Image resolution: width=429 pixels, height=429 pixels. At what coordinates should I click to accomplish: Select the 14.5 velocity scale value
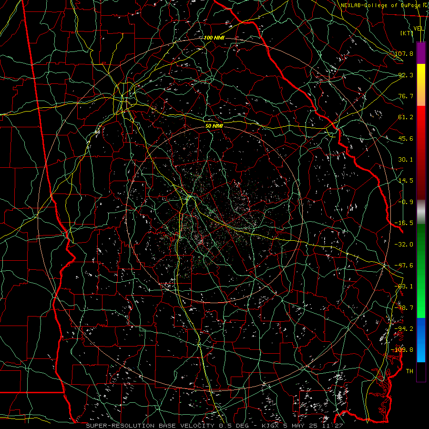(406, 181)
